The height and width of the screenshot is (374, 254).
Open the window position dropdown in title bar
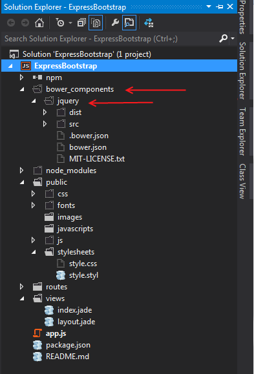209,6
